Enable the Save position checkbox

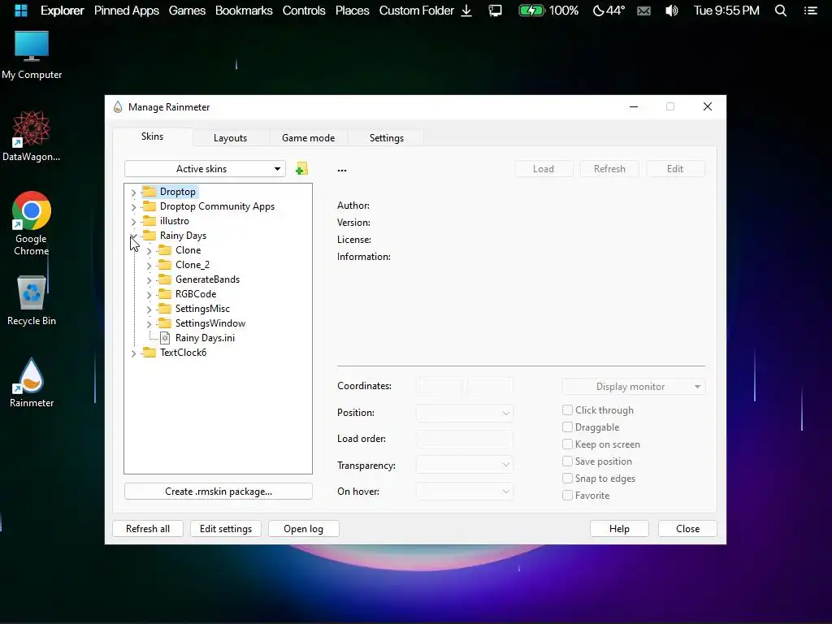click(x=567, y=461)
